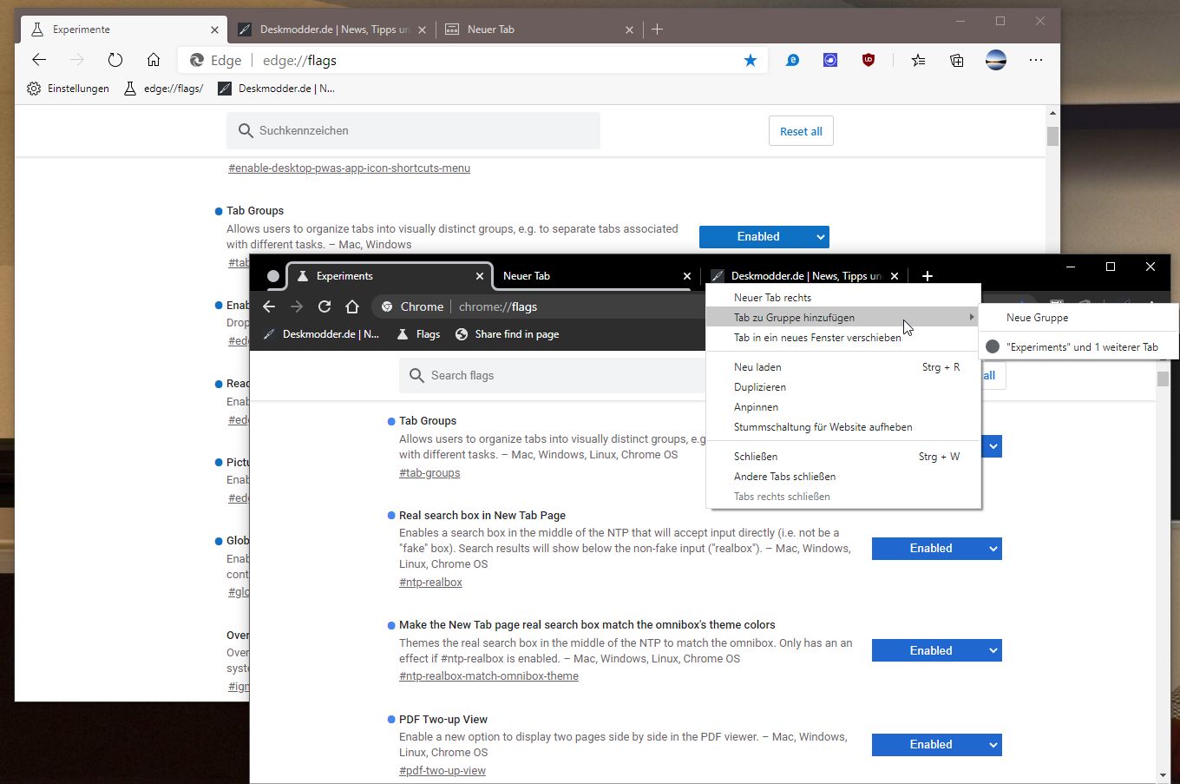Open the 'Enabled' dropdown for Real search box flag
This screenshot has height=784, width=1180.
click(937, 549)
